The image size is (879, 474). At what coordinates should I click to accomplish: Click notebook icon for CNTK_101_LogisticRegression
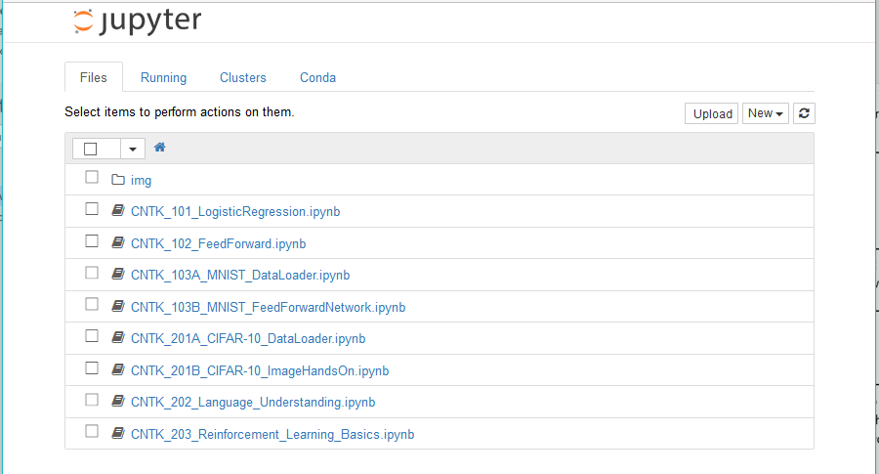coord(118,211)
